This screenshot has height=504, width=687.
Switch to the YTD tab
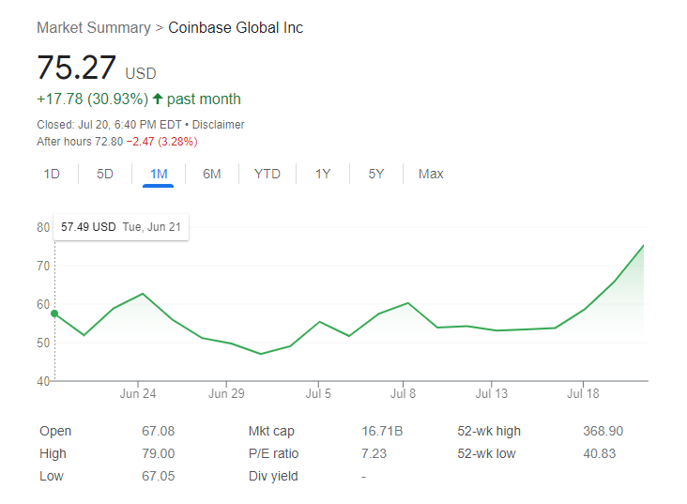coord(267,174)
